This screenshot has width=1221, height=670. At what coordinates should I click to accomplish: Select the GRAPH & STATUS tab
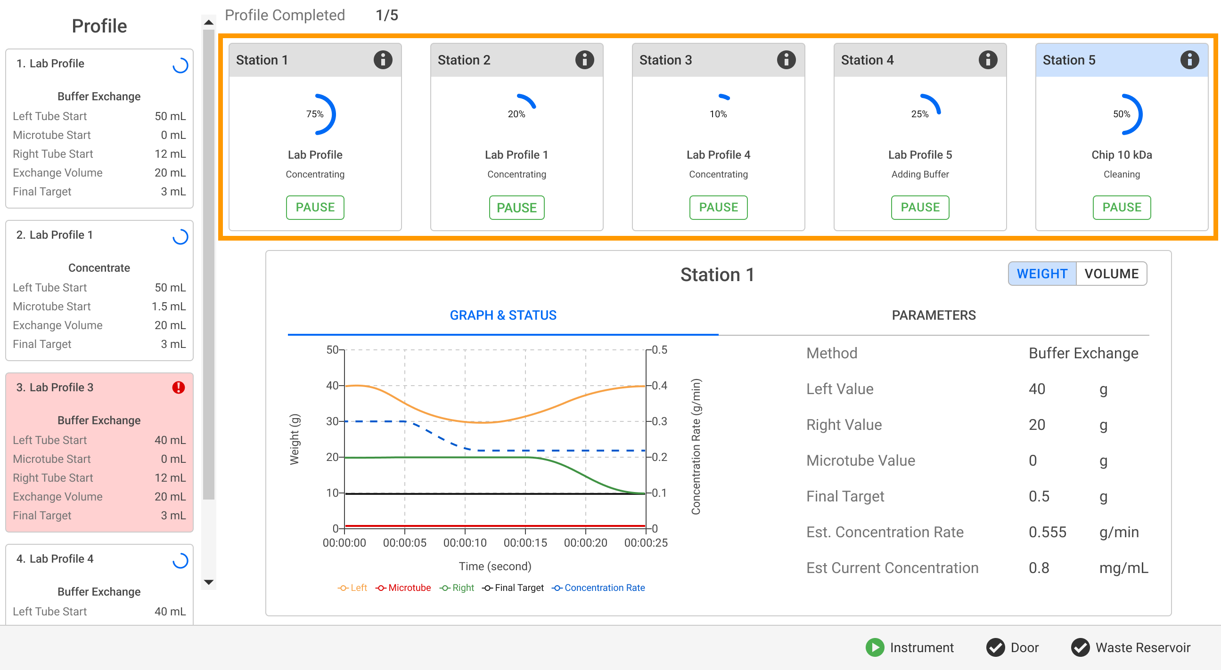coord(502,315)
